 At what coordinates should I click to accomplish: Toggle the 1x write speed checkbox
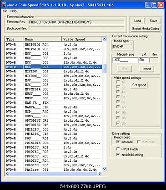[118, 82]
